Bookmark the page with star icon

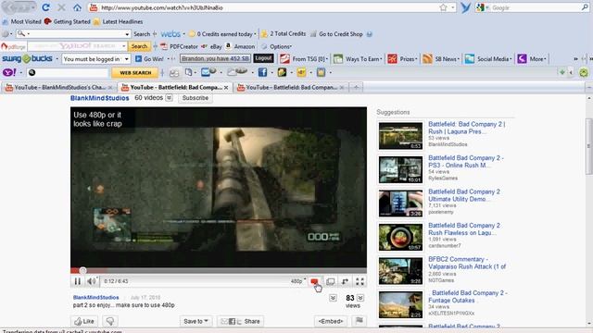[443, 7]
